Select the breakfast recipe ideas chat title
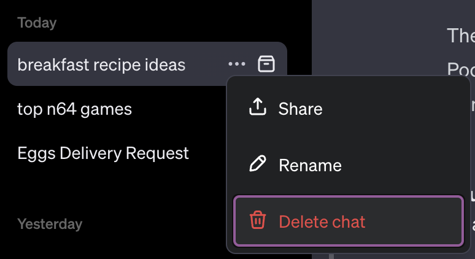475x259 pixels. tap(101, 65)
